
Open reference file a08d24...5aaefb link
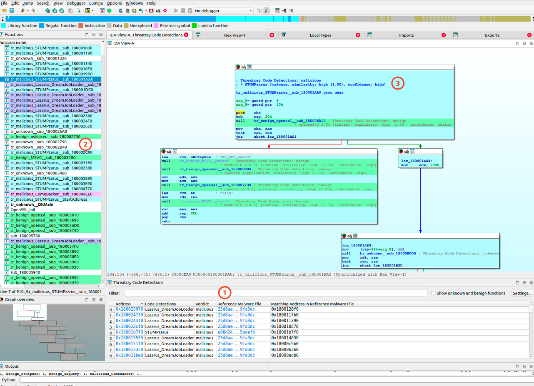pos(236,332)
